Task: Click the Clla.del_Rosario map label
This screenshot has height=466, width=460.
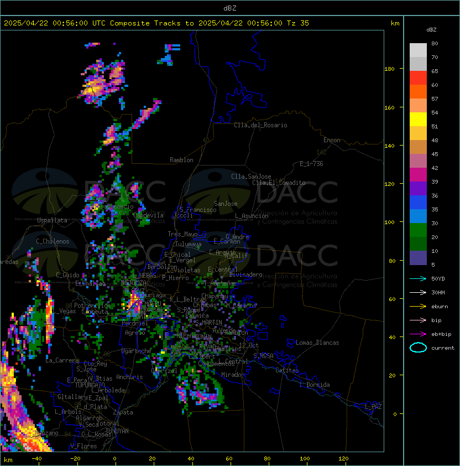Action: 260,125
